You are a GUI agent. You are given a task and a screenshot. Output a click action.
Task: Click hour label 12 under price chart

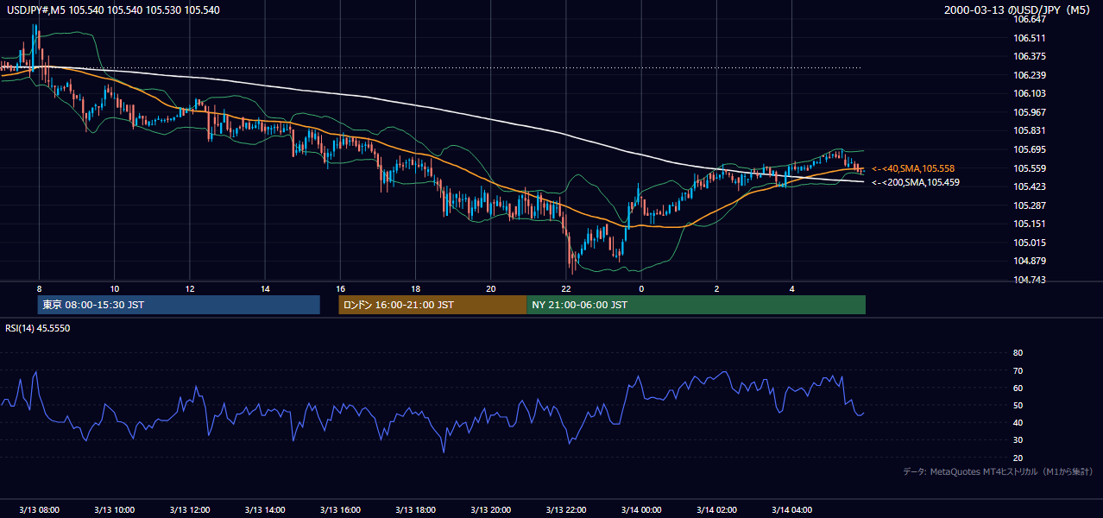(190, 288)
